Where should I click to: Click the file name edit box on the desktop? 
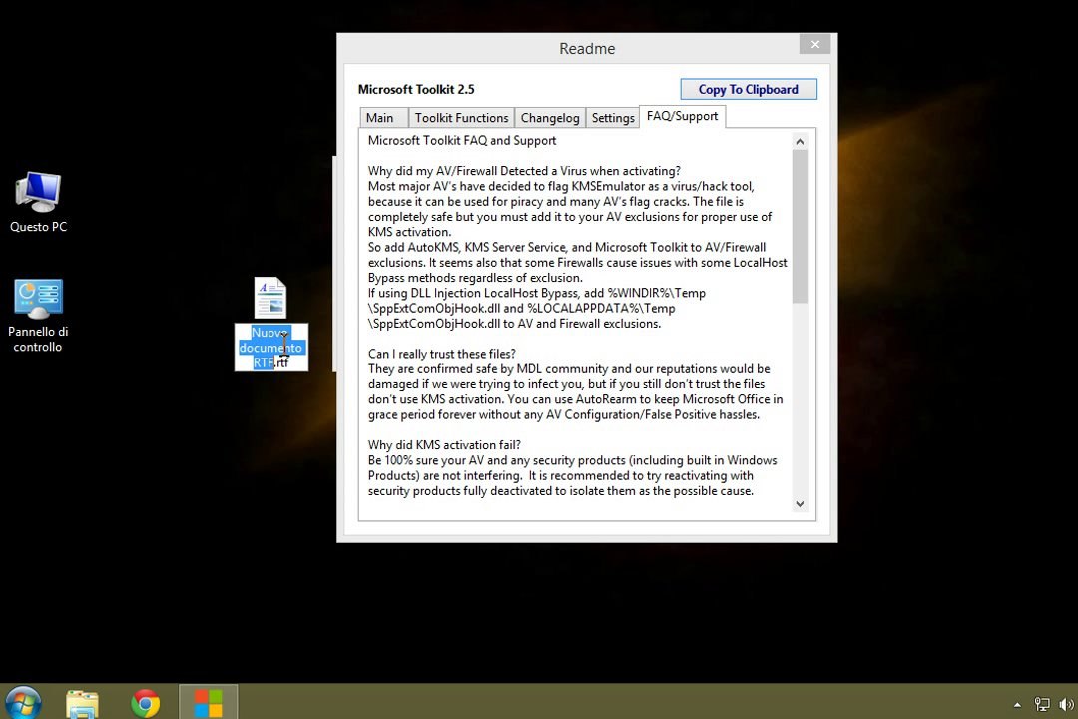pos(270,348)
